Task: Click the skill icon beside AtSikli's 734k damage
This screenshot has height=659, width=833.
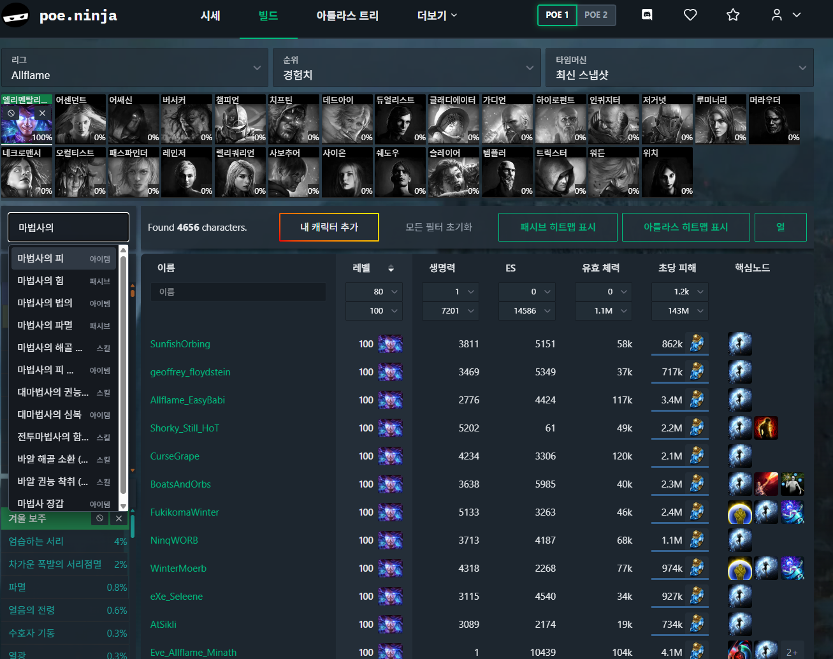Action: (697, 625)
